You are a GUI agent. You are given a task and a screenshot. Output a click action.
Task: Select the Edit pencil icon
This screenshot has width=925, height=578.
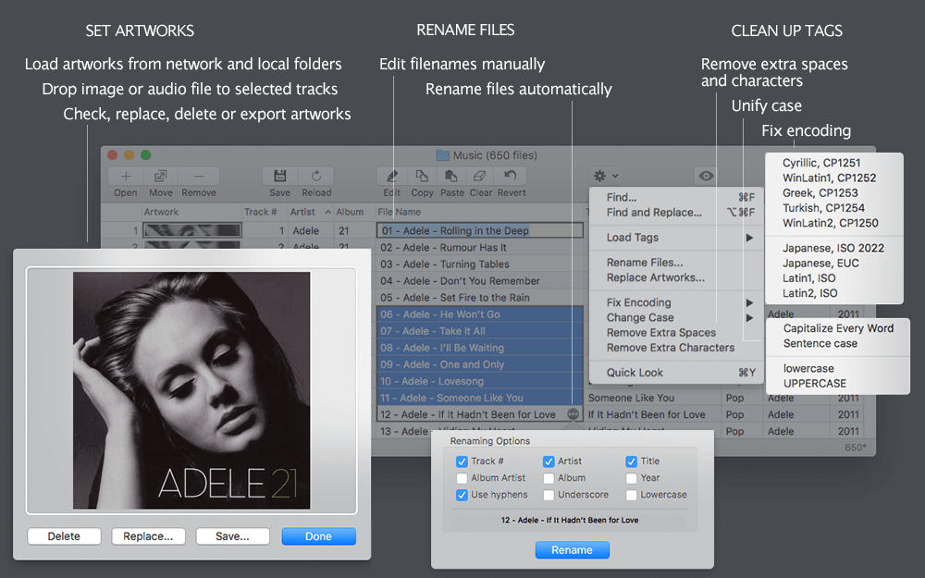392,176
